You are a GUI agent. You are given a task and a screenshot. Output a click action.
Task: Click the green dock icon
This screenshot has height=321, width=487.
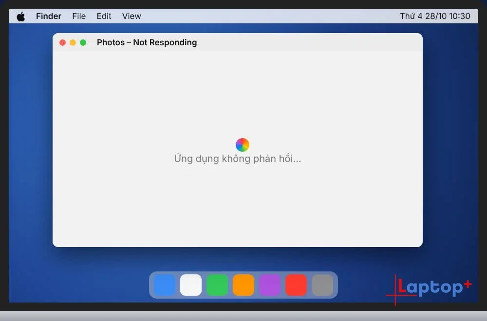tap(217, 285)
